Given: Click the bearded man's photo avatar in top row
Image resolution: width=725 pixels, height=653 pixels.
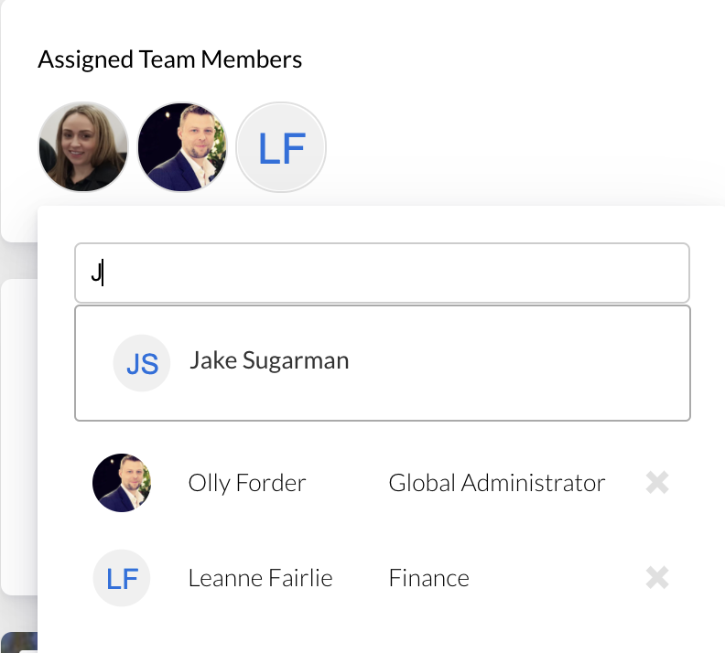Looking at the screenshot, I should click(182, 147).
